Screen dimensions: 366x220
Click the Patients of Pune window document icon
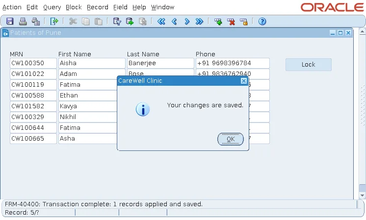[x=5, y=33]
